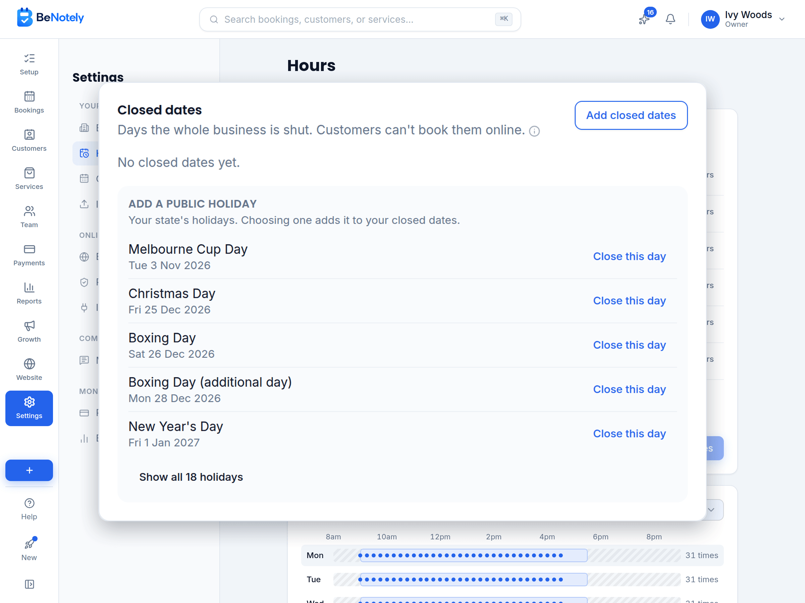Close this day for Boxing Day Sat 26 Dec
Screen dimensions: 805x603
[x=629, y=345]
